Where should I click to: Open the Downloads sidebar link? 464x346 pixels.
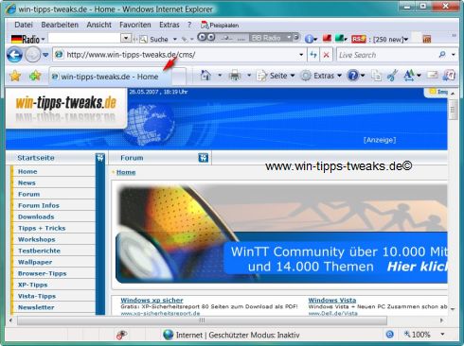point(36,216)
